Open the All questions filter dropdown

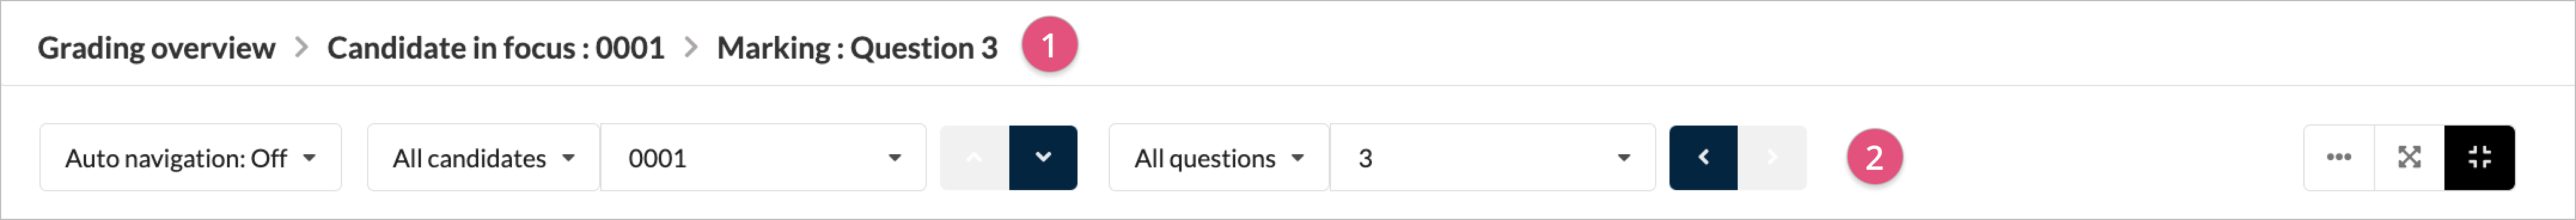1219,157
